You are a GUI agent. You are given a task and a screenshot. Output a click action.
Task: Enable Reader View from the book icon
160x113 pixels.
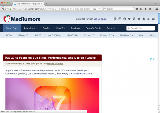tap(95, 9)
